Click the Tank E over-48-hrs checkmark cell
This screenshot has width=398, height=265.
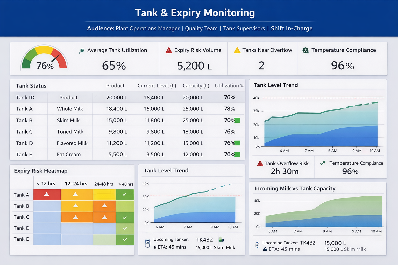(125, 240)
